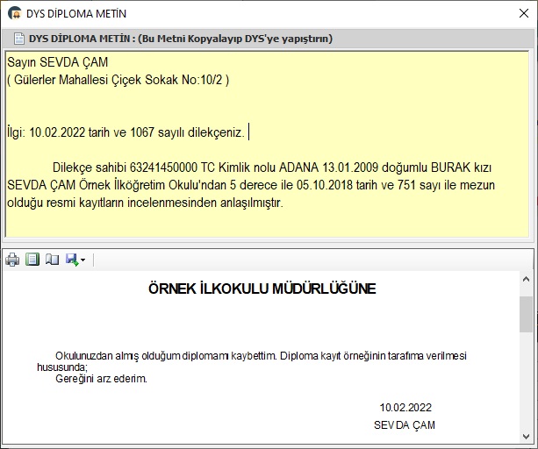
Task: Click the open book view icon
Action: (x=52, y=260)
